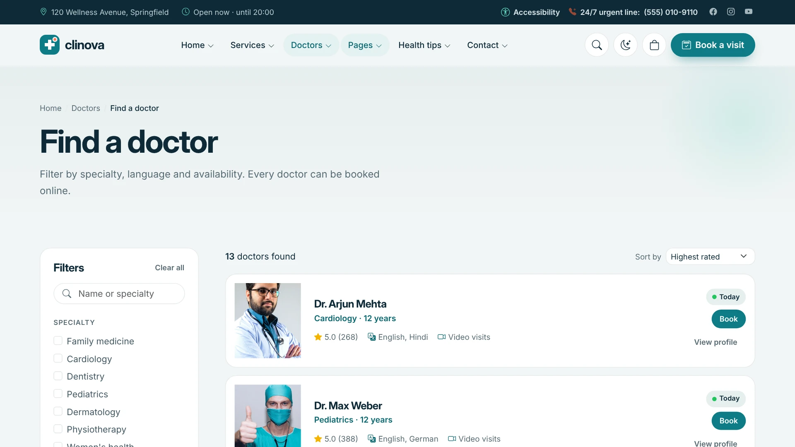Check the Cardiology specialty filter

click(x=58, y=358)
